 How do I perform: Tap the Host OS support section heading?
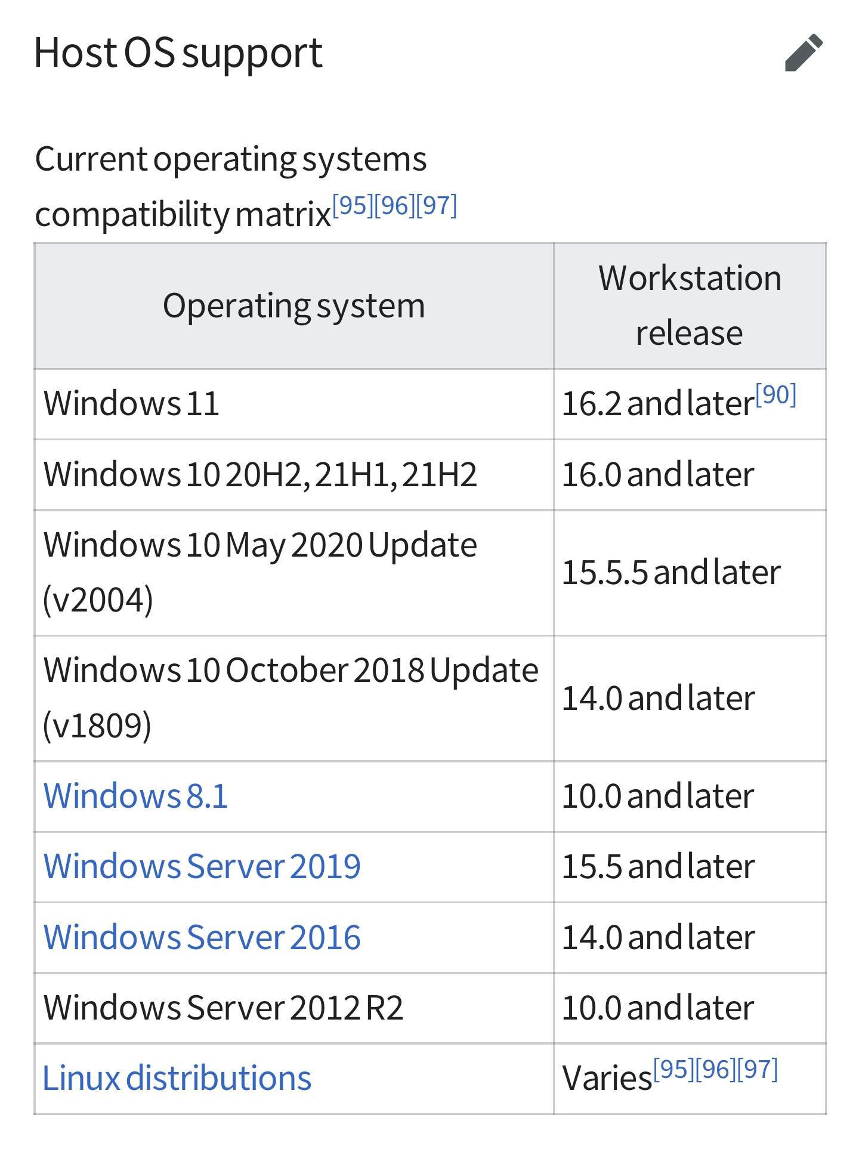click(178, 53)
